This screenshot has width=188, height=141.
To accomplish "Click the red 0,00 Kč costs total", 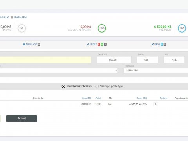I will (x=86, y=27).
